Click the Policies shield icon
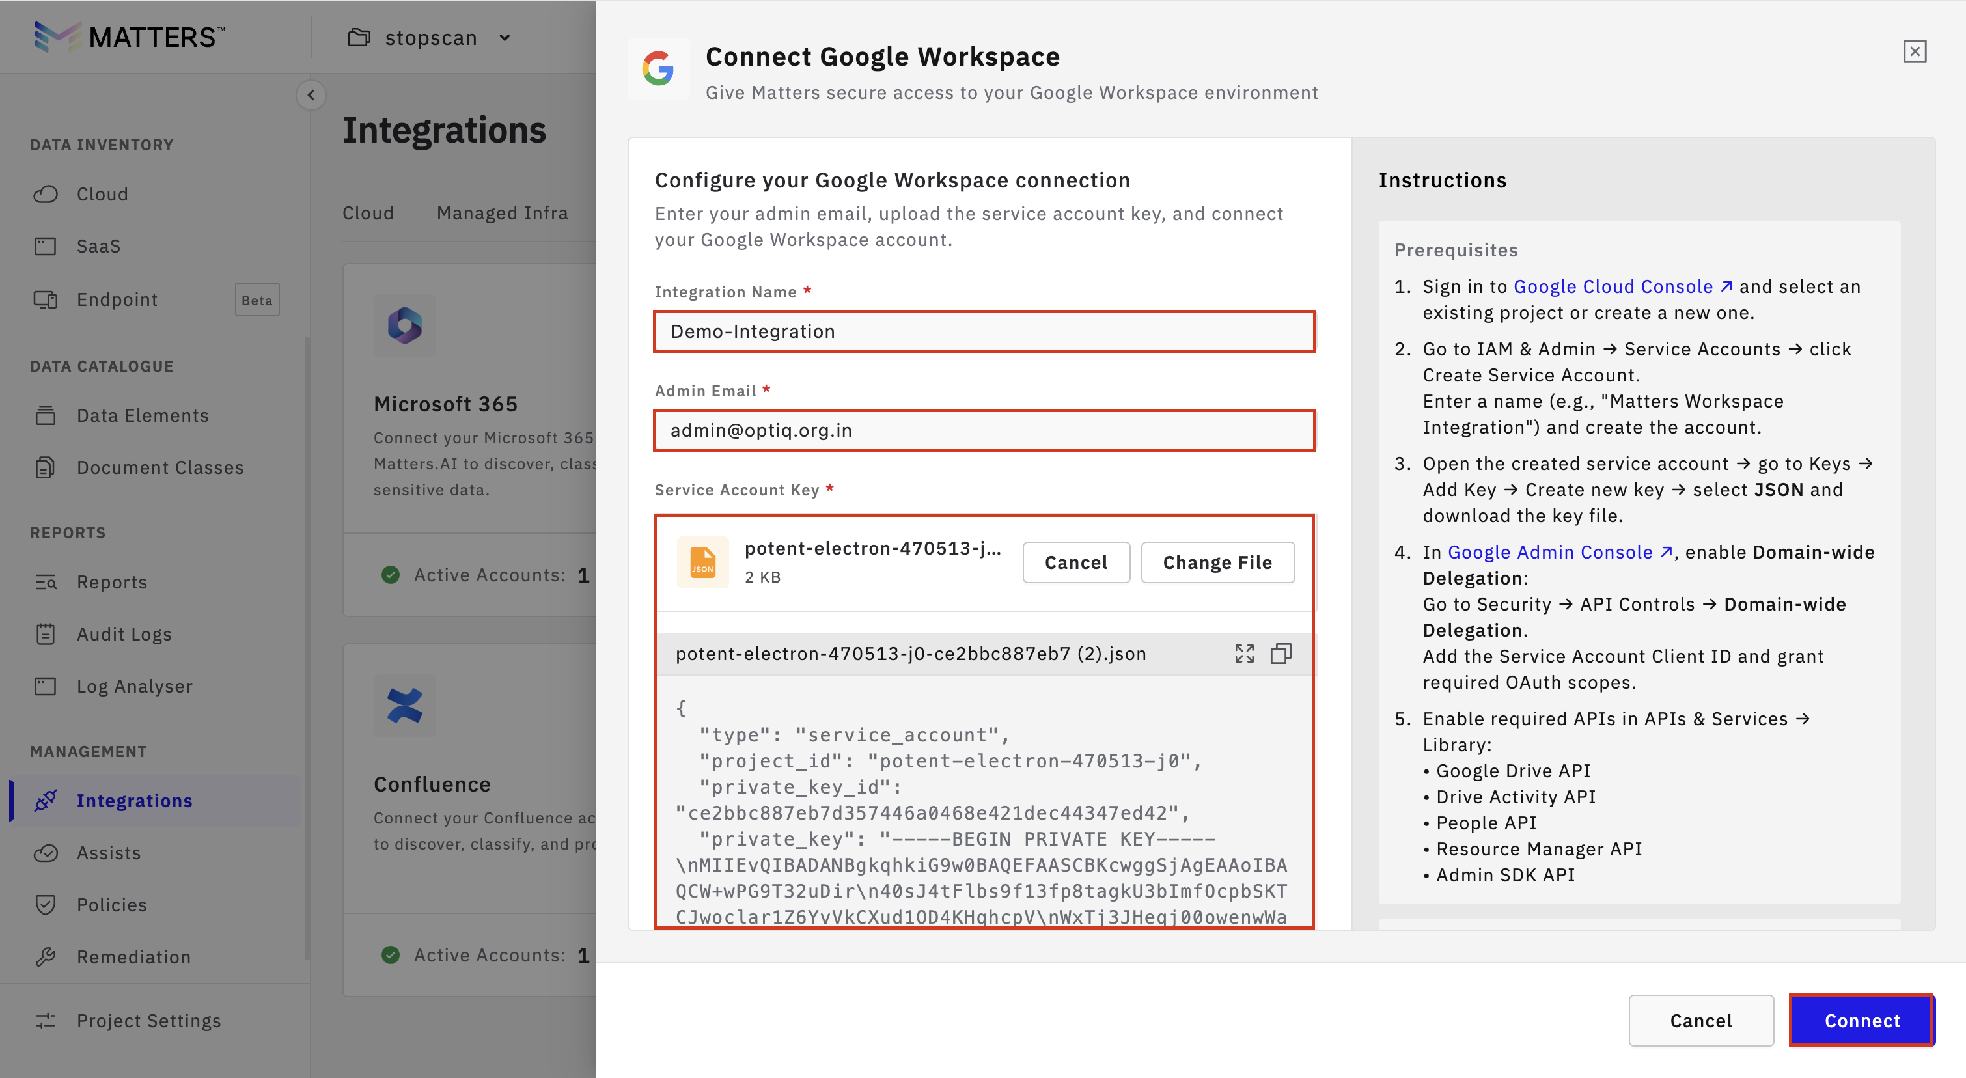The width and height of the screenshot is (1966, 1078). [x=46, y=904]
